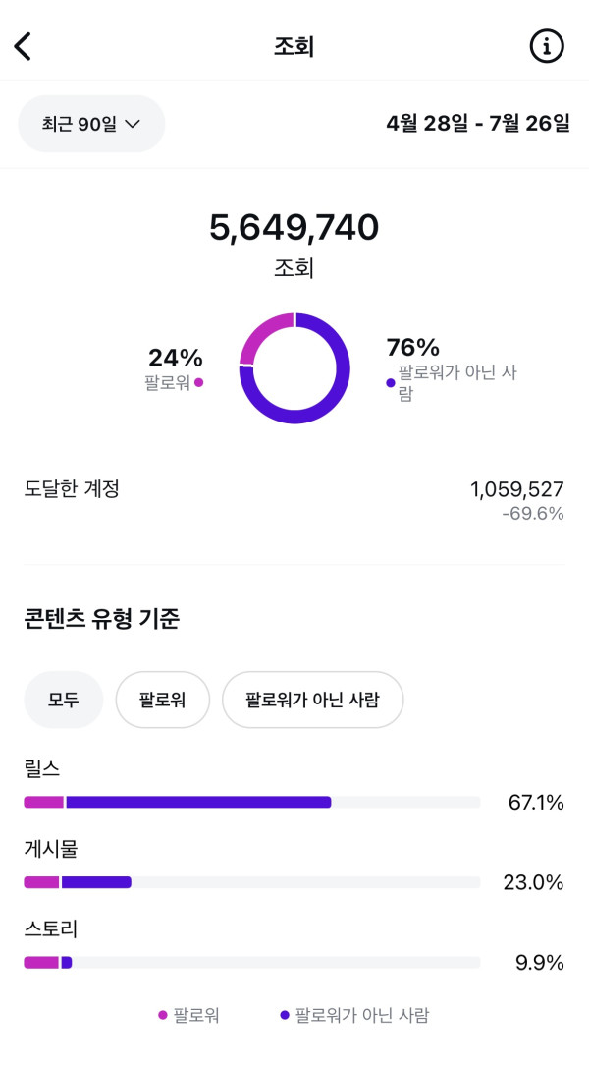
Task: Click the 4월 28일 - 7월 26일 date text
Action: 477,124
